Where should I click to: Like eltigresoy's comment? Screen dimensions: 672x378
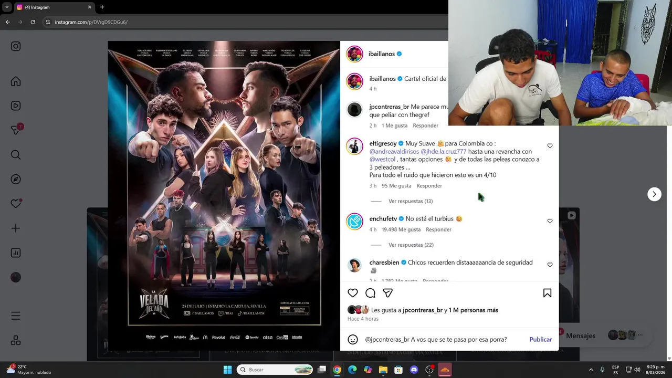550,145
